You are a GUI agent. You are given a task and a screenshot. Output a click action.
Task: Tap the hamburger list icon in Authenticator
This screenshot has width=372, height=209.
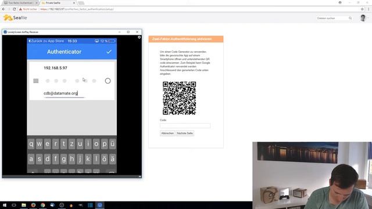click(x=36, y=81)
